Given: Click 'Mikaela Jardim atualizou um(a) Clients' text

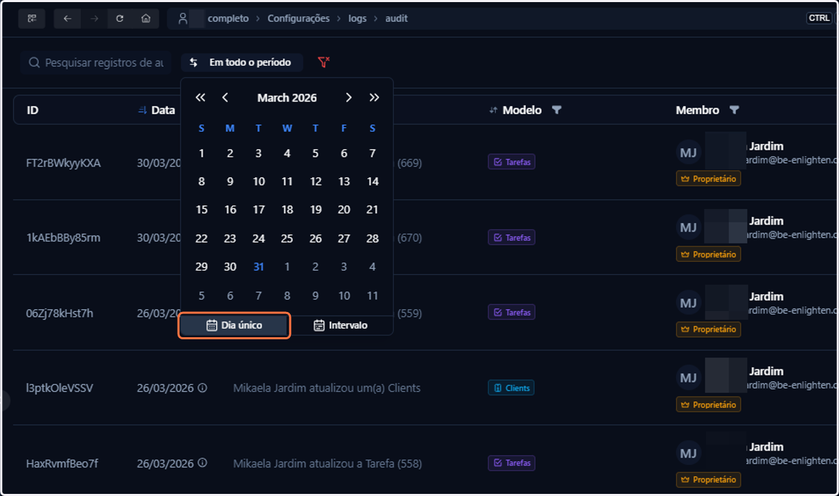Looking at the screenshot, I should (327, 388).
